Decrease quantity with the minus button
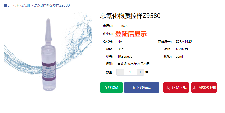 pos(120,72)
